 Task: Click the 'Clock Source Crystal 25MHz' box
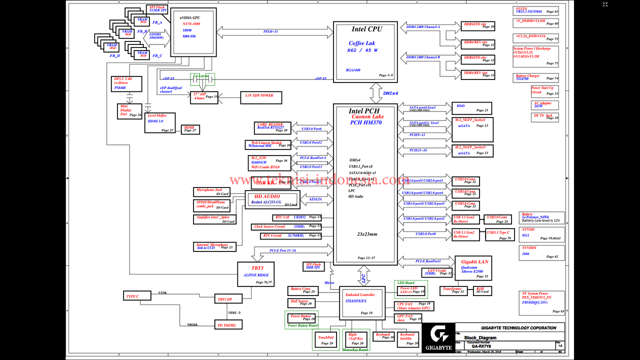[286, 226]
